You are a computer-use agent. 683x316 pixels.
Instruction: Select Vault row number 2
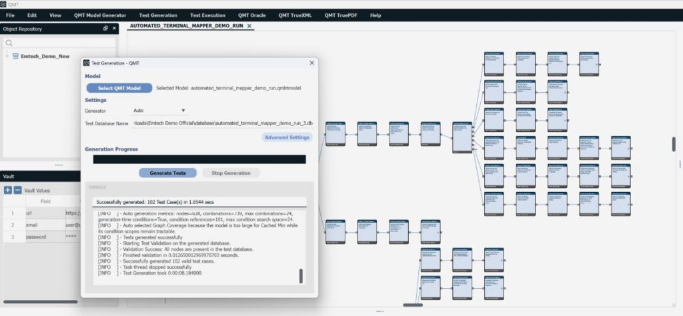click(x=13, y=225)
